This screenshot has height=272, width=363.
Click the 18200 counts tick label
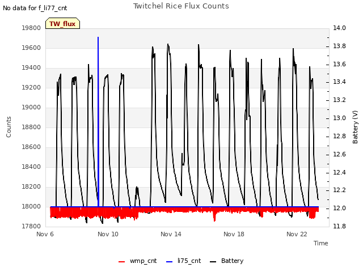click(x=31, y=186)
